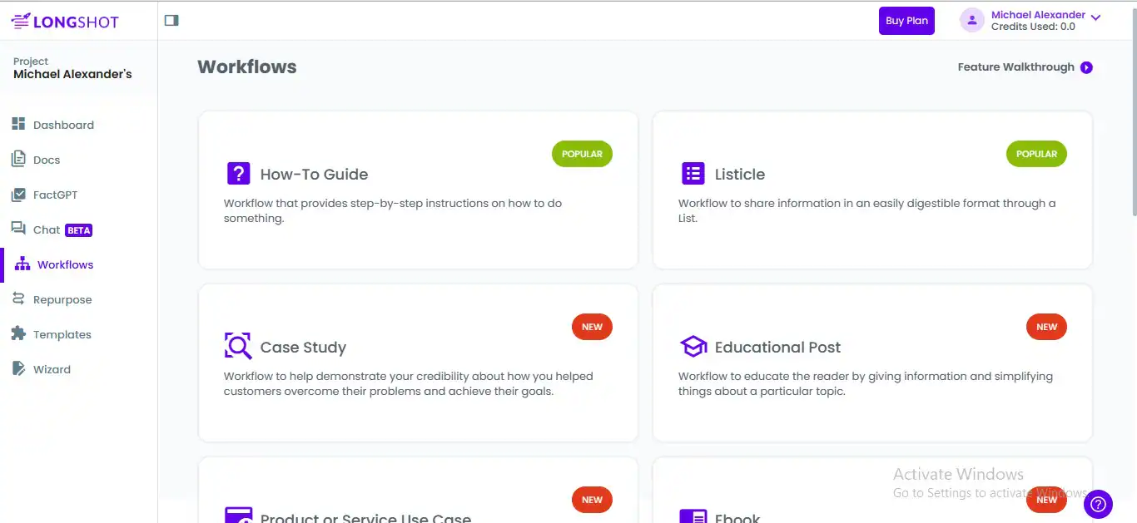Expand the Michael Alexander account dropdown
1137x523 pixels.
[1095, 17]
